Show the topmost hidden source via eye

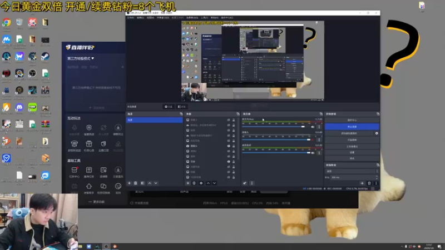[229, 120]
